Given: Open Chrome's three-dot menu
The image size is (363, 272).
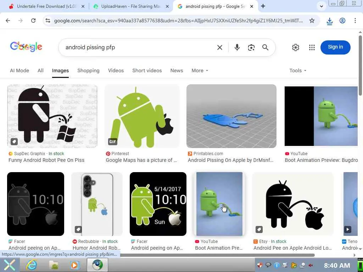Looking at the screenshot, I should pos(355,21).
